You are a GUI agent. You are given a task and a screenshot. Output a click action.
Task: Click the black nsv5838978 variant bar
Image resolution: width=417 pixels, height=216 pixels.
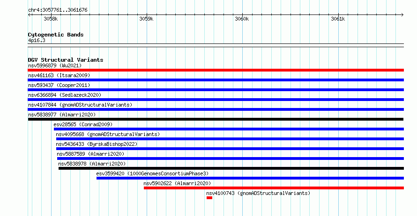click(231, 168)
